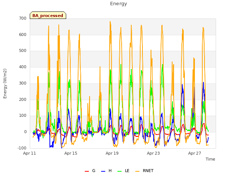
Task: Click the 400 y-axis tick label
Action: coord(23,67)
